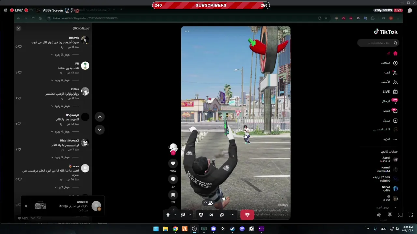The width and height of the screenshot is (417, 234).
Task: Open TikTok Home in sidebar
Action: click(395, 53)
